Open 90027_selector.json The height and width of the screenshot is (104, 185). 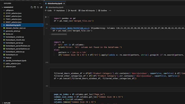point(14,22)
